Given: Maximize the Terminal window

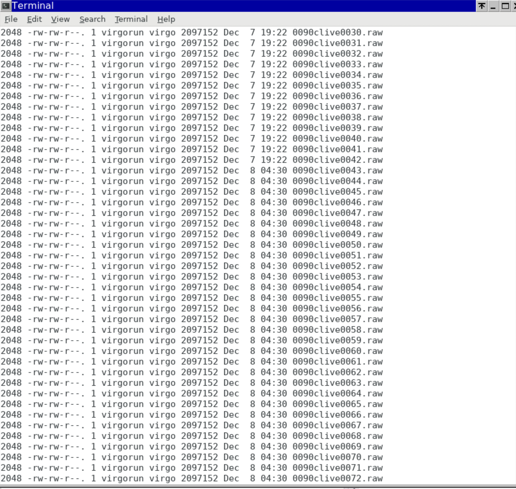Looking at the screenshot, I should pos(505,6).
